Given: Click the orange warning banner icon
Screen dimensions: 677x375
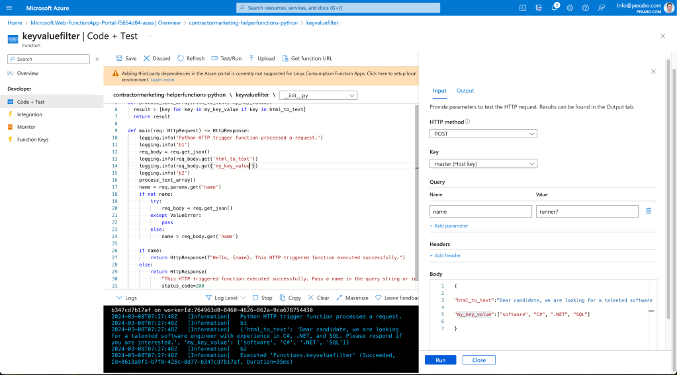Looking at the screenshot, I should coord(115,74).
